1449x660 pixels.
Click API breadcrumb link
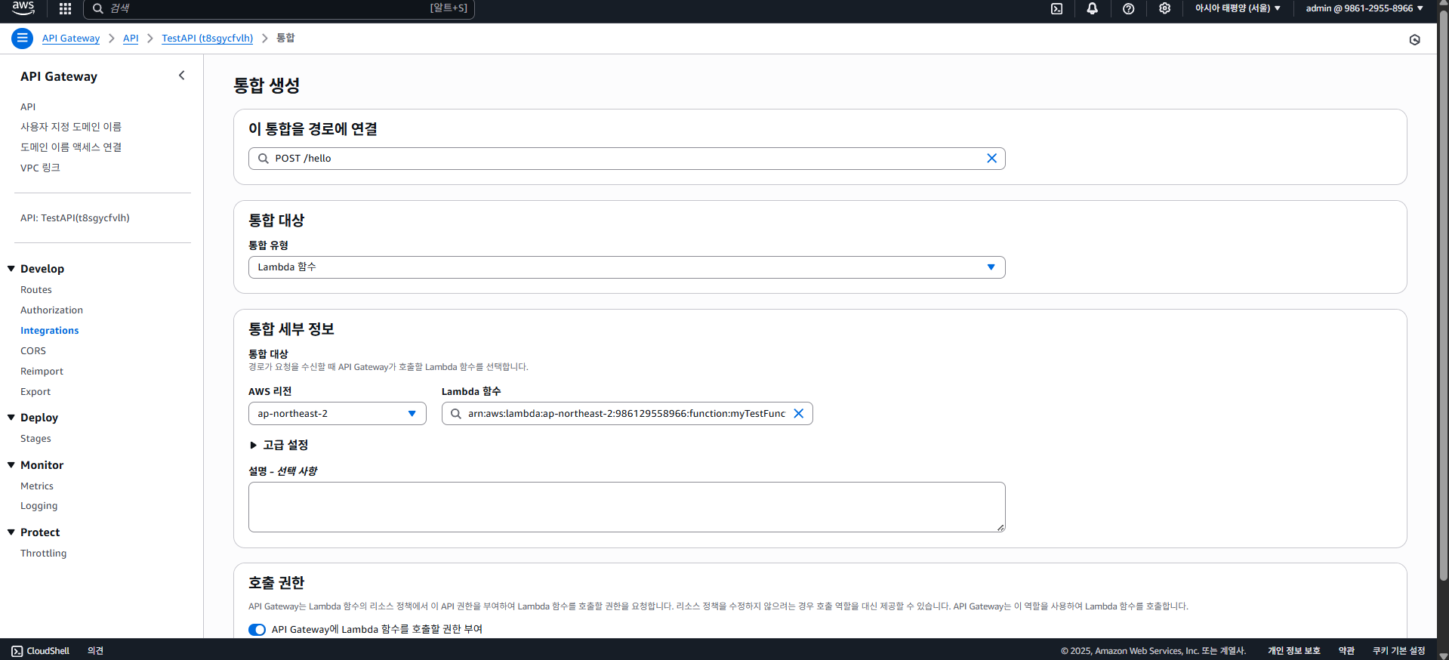pos(131,39)
